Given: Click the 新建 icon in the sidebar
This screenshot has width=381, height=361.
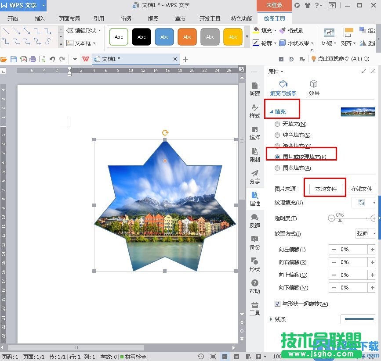Looking at the screenshot, I should click(x=254, y=89).
